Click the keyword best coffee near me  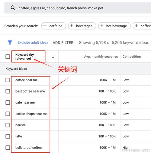[30, 91]
